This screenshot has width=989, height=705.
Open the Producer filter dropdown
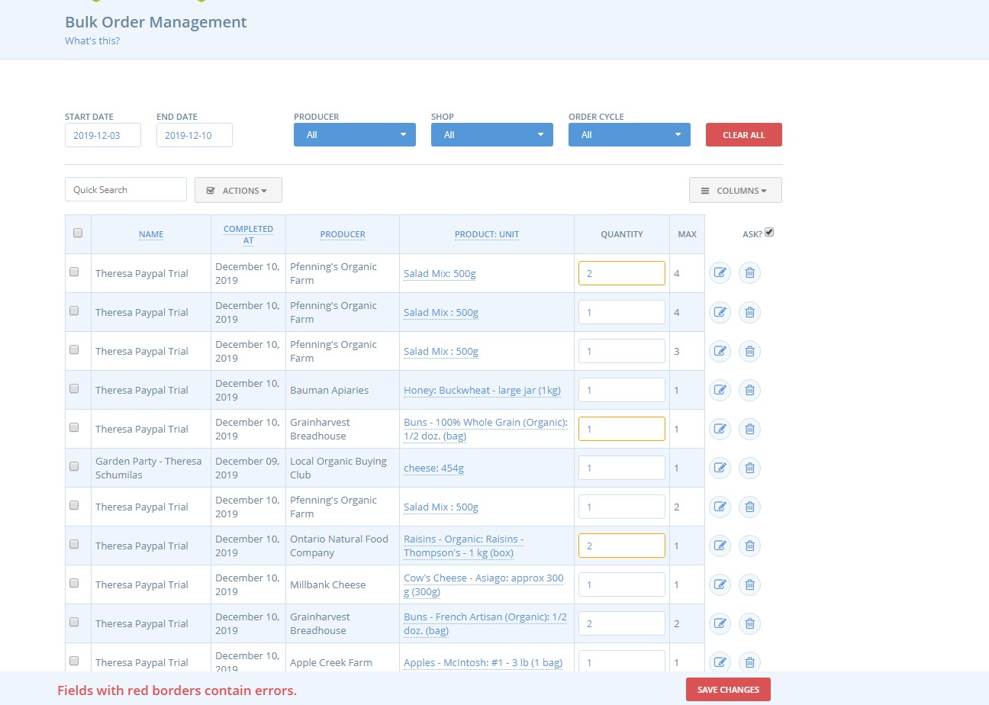coord(354,134)
